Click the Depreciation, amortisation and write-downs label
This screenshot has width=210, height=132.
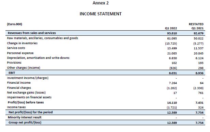point(38,58)
